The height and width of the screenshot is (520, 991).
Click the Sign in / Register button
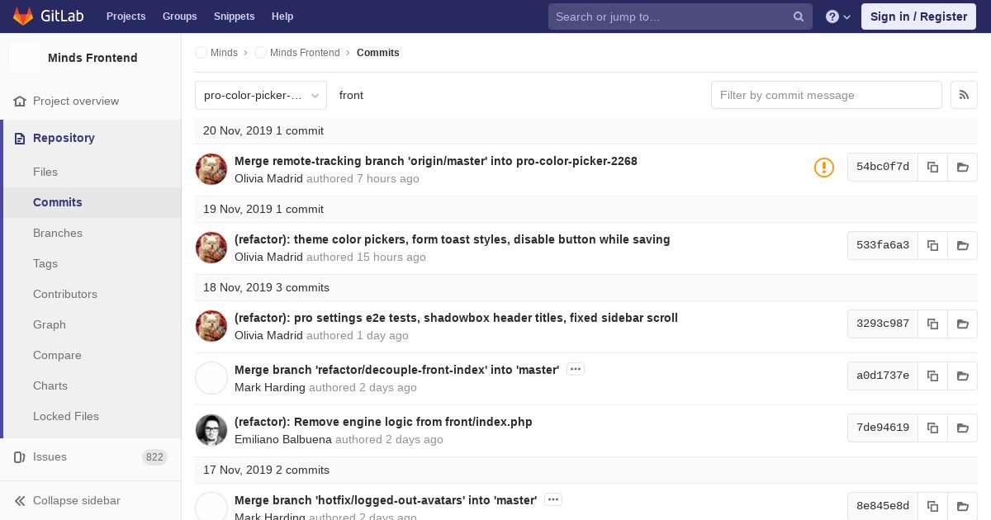point(918,17)
